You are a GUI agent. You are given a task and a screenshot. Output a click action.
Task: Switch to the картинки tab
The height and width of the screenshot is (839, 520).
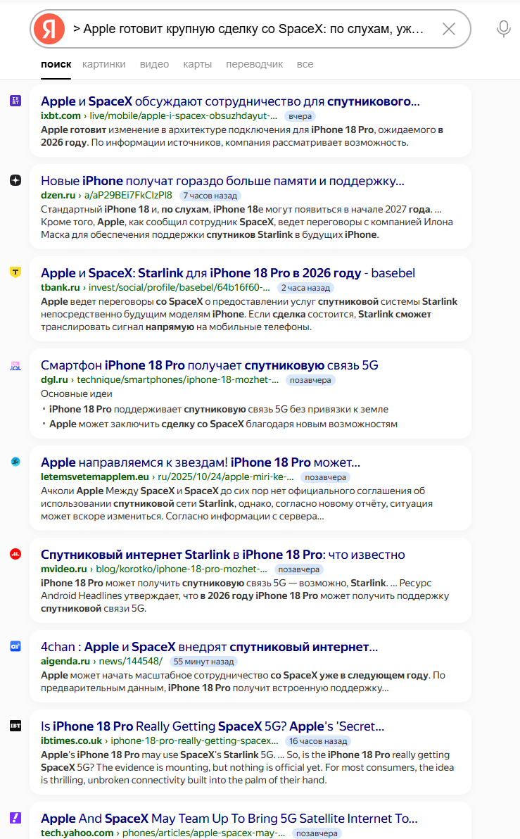point(103,64)
